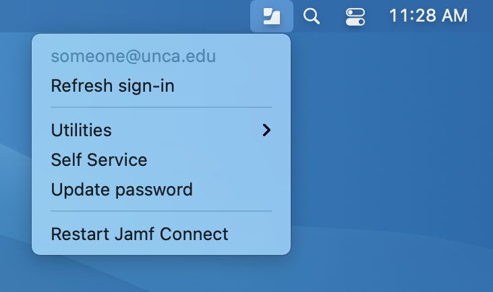
Task: Open password update option
Action: pyautogui.click(x=122, y=190)
